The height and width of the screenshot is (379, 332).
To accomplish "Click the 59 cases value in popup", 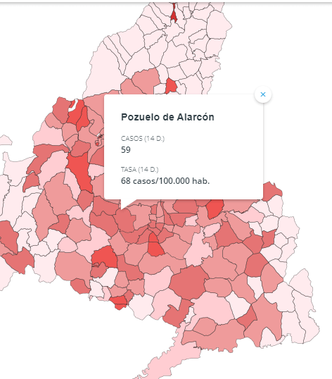I will (126, 150).
